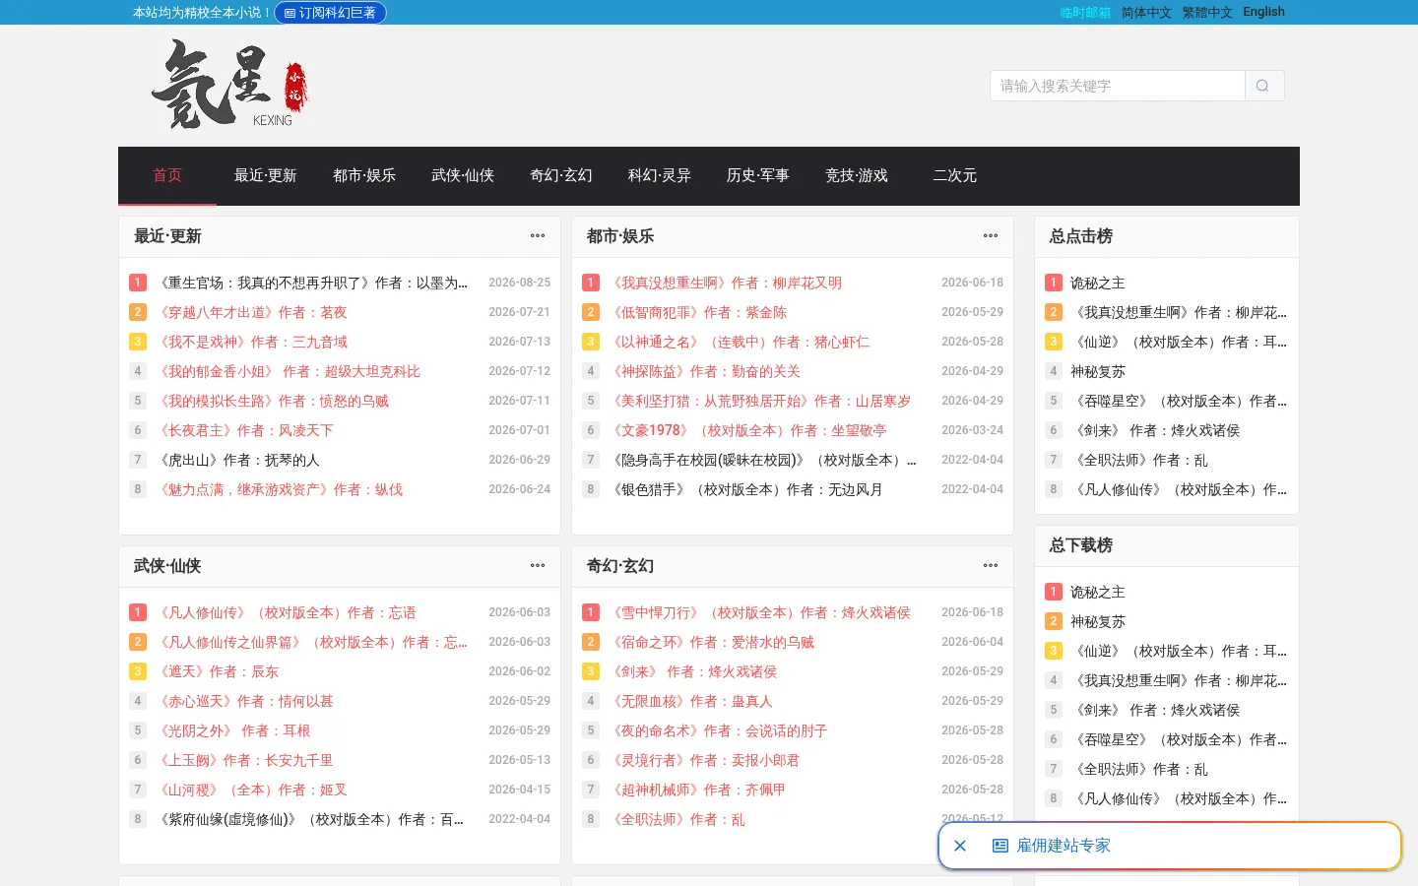Screen dimensions: 1418x886
Task: Open the 临时邮箱 link
Action: click(1085, 13)
